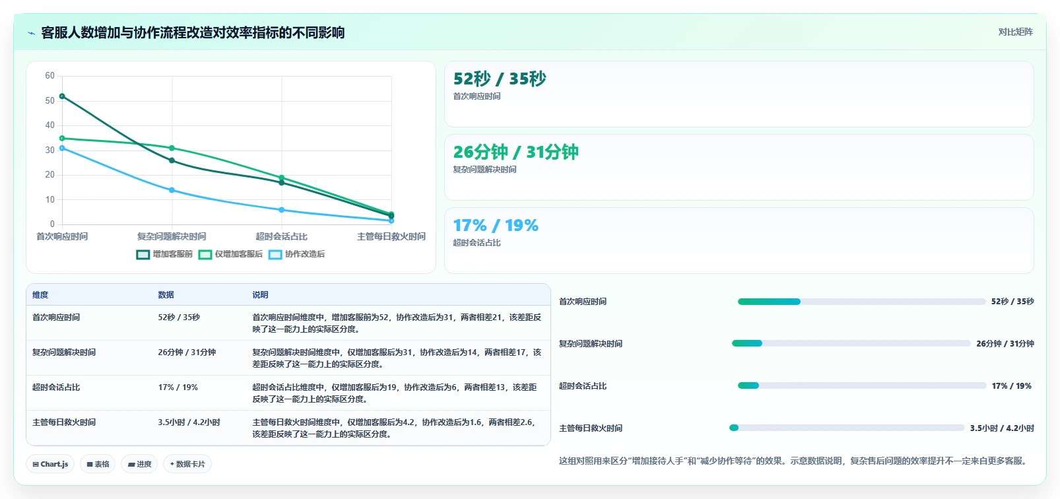Image resolution: width=1060 pixels, height=499 pixels.
Task: Click the green point at 超时会话占比 19
Action: pyautogui.click(x=282, y=178)
